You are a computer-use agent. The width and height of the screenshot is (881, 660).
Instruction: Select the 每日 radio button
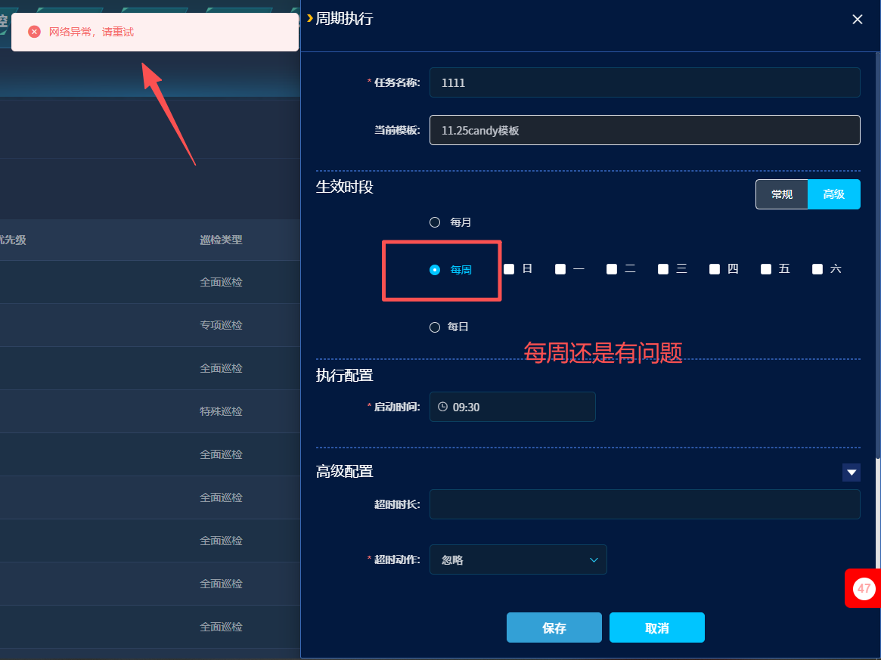click(x=435, y=327)
